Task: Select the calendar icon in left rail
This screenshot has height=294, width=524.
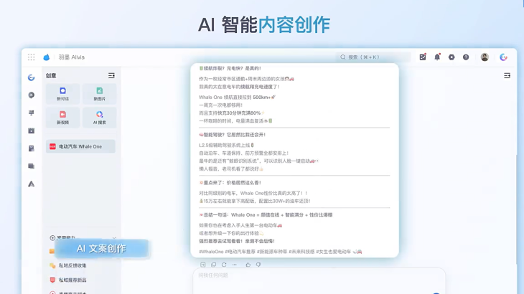Action: 31,131
